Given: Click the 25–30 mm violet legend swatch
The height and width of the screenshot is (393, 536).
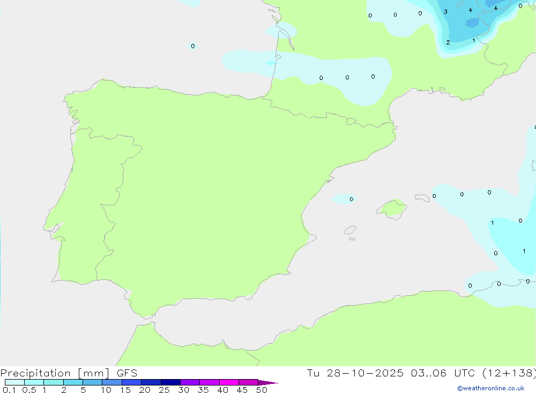Looking at the screenshot, I should [x=170, y=382].
